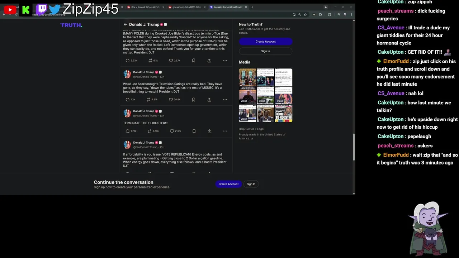Click the TERMINATE THE FILIBUSTER!!! post text
This screenshot has height=258, width=459.
point(145,123)
